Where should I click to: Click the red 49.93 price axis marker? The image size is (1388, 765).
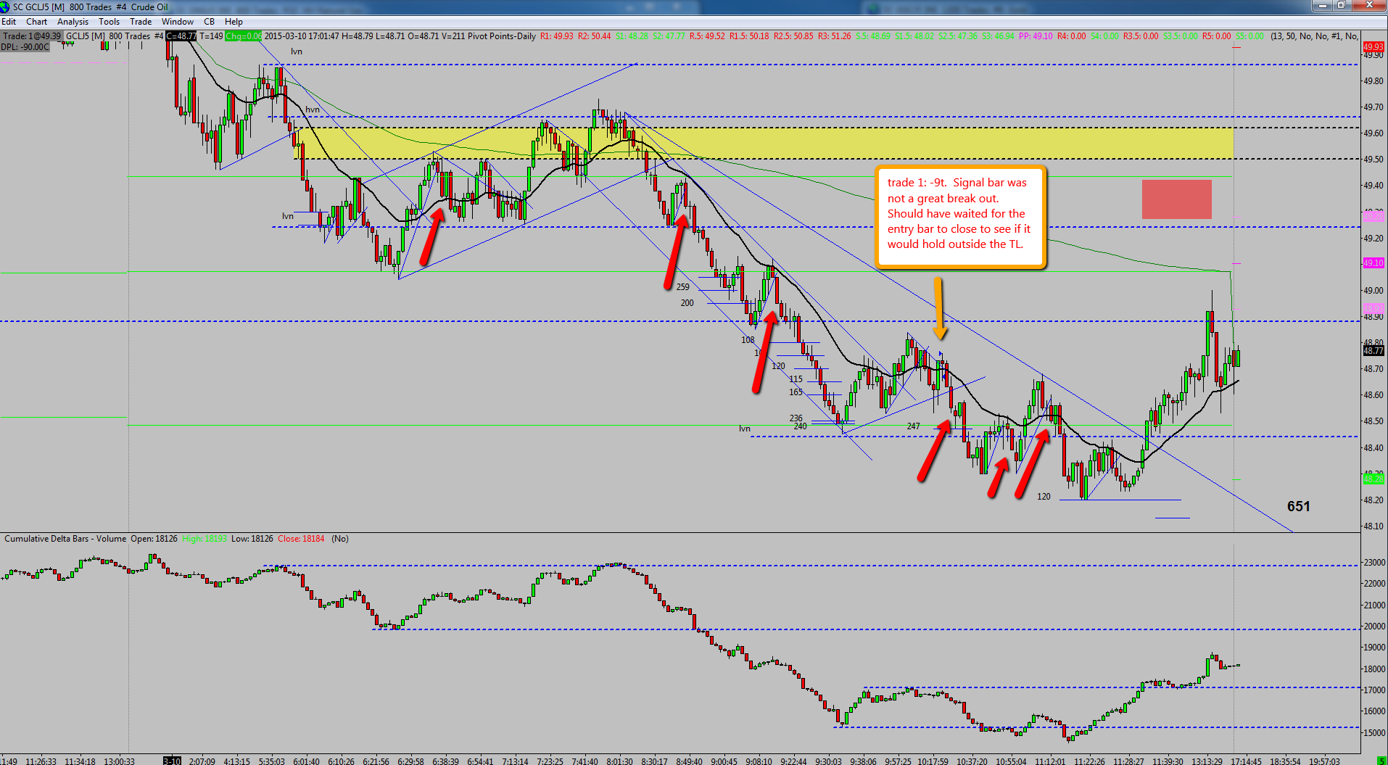[1373, 47]
